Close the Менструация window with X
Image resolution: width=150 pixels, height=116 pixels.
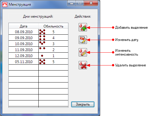[91, 3]
